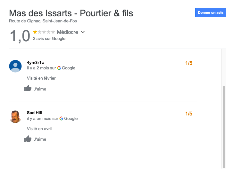Click the reviews list scrollbar thumb
233x173 pixels.
pos(224,127)
